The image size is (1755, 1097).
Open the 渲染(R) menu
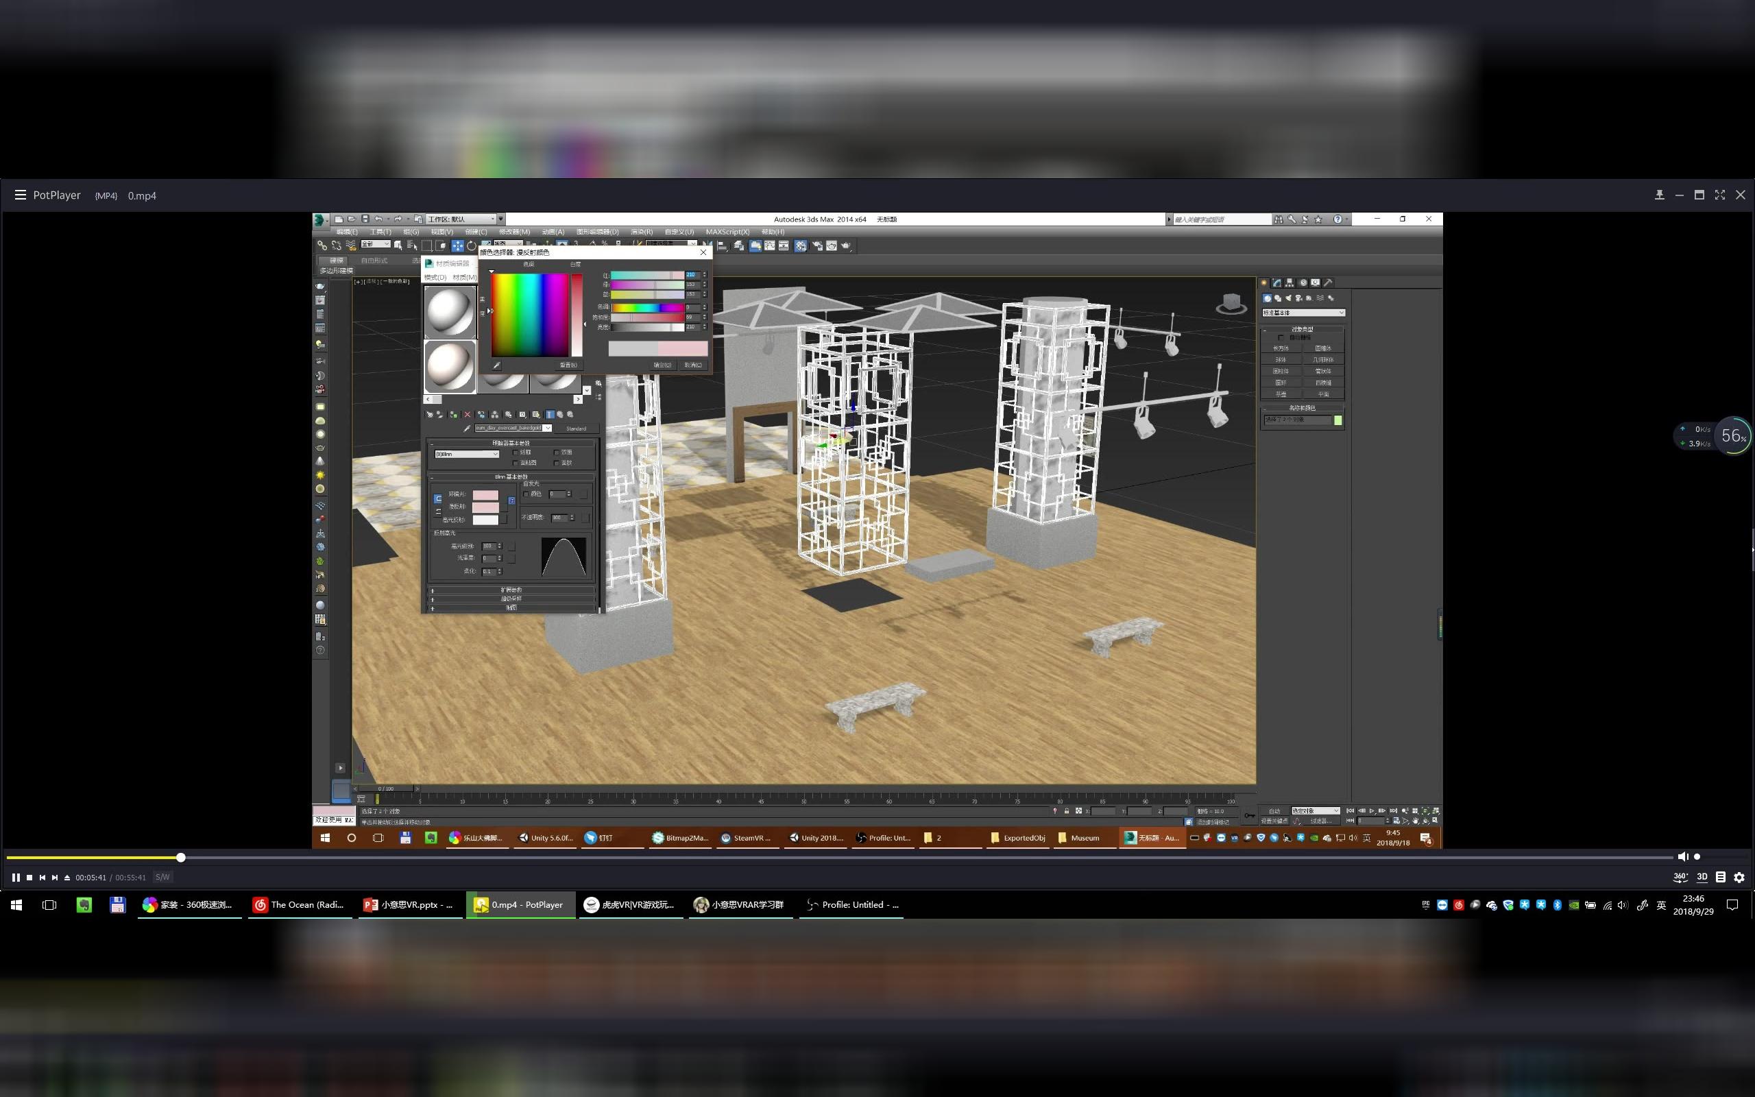coord(641,232)
